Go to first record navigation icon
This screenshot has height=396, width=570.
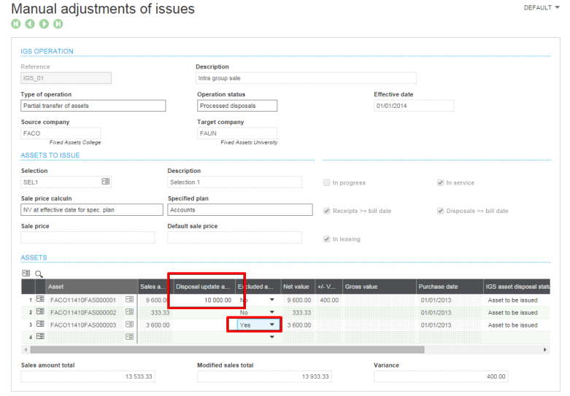[x=15, y=24]
